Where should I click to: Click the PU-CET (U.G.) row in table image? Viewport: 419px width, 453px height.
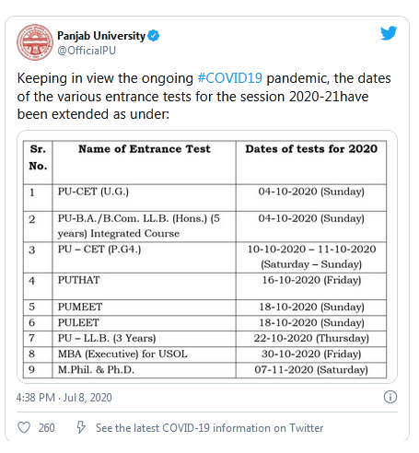[x=204, y=198]
